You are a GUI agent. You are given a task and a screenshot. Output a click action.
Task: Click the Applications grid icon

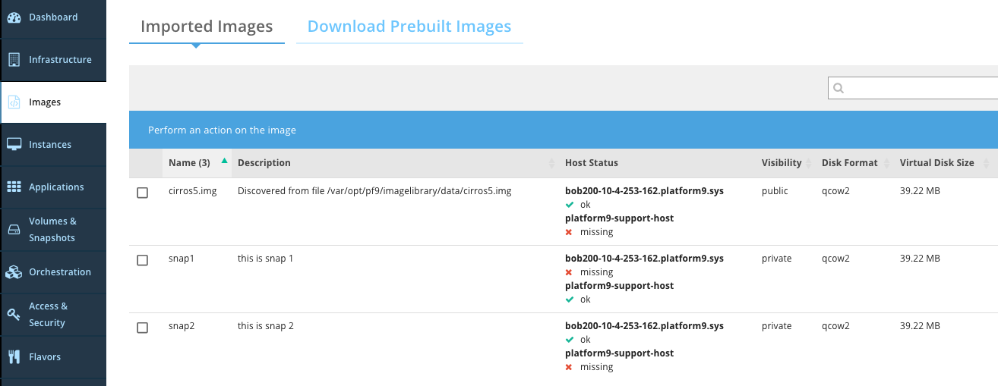pos(14,187)
